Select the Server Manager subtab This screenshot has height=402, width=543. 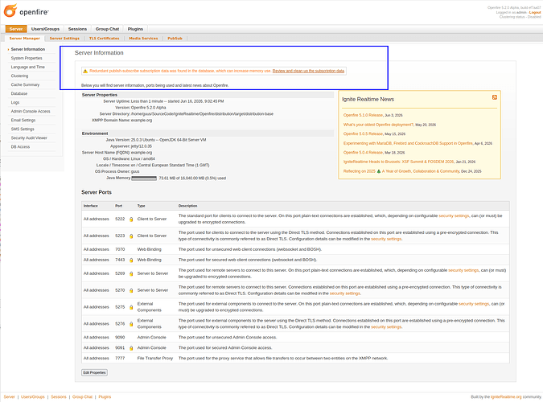25,39
